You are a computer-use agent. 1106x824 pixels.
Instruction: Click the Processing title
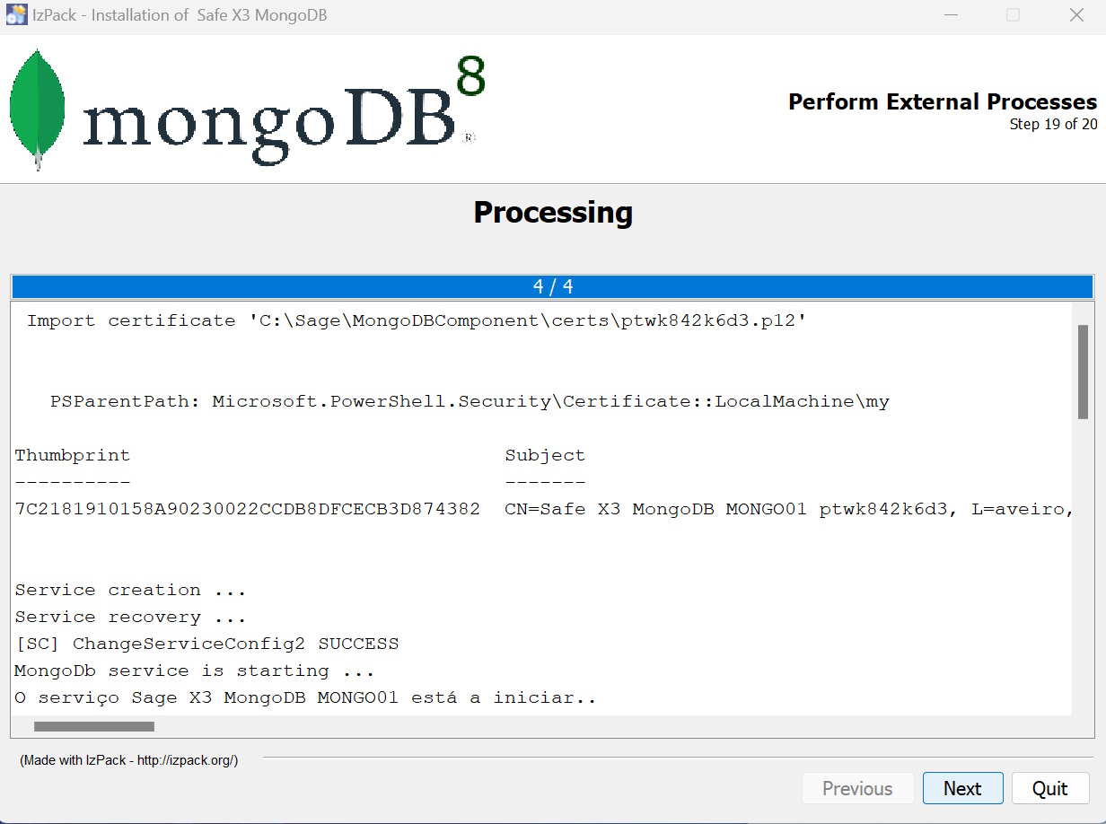pyautogui.click(x=553, y=213)
